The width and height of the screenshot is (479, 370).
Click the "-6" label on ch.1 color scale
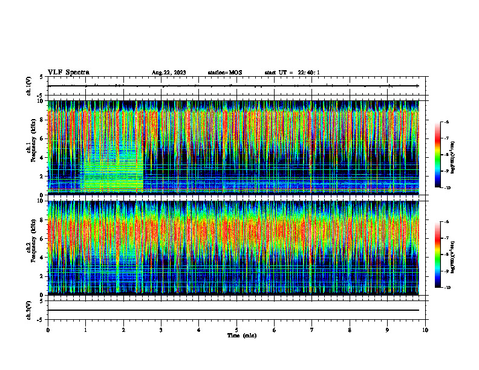[x=446, y=122]
